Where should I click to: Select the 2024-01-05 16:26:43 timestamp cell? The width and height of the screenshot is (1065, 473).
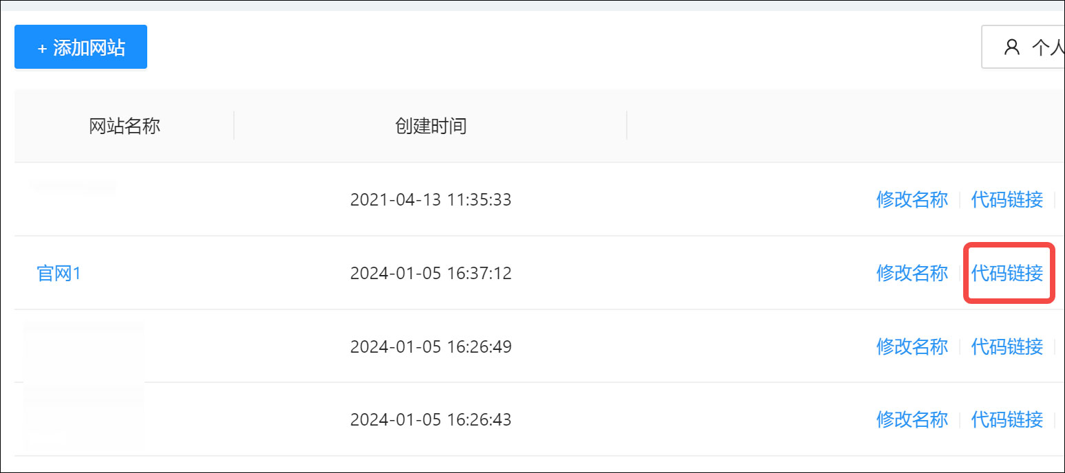(431, 419)
